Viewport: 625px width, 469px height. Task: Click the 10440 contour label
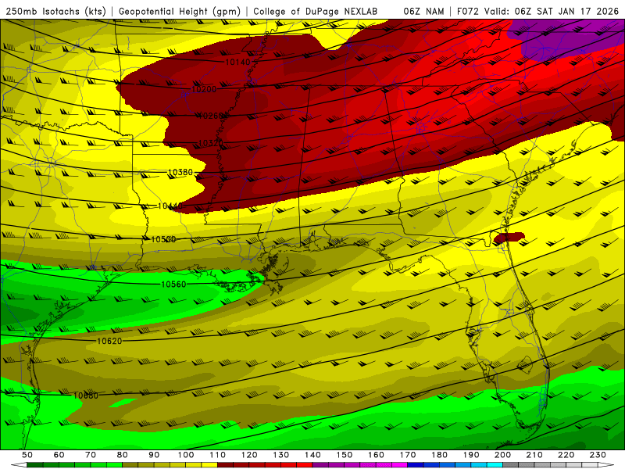point(170,206)
